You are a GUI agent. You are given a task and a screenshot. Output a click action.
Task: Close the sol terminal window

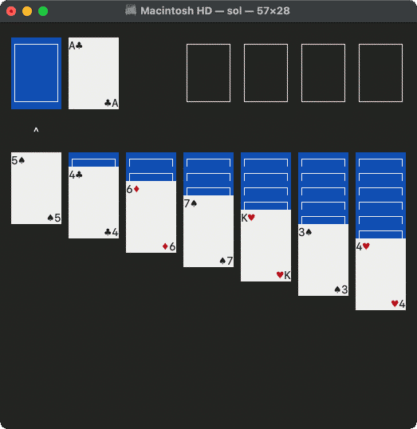(x=11, y=11)
